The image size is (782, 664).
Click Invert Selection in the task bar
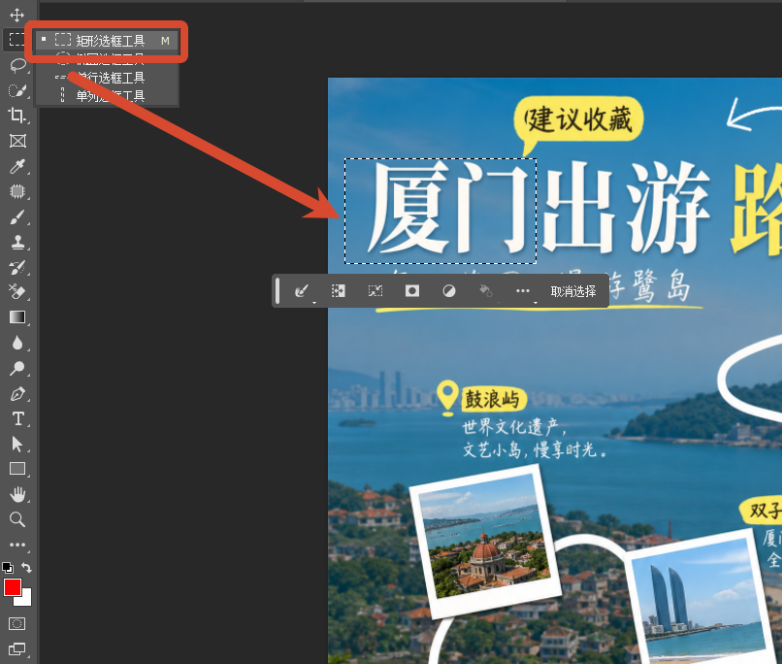pyautogui.click(x=339, y=291)
